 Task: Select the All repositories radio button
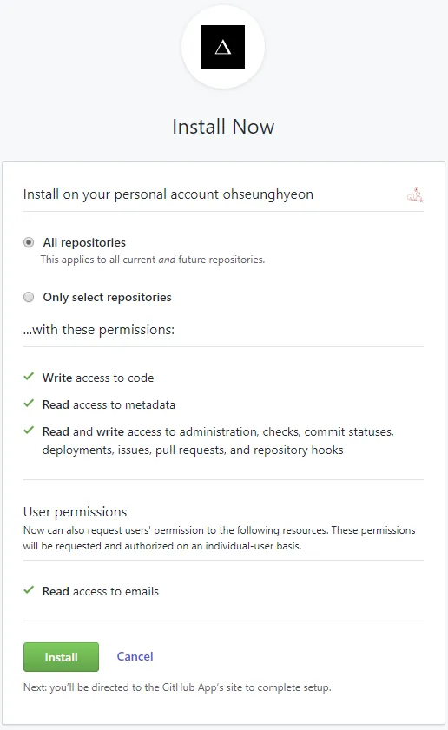coord(29,242)
